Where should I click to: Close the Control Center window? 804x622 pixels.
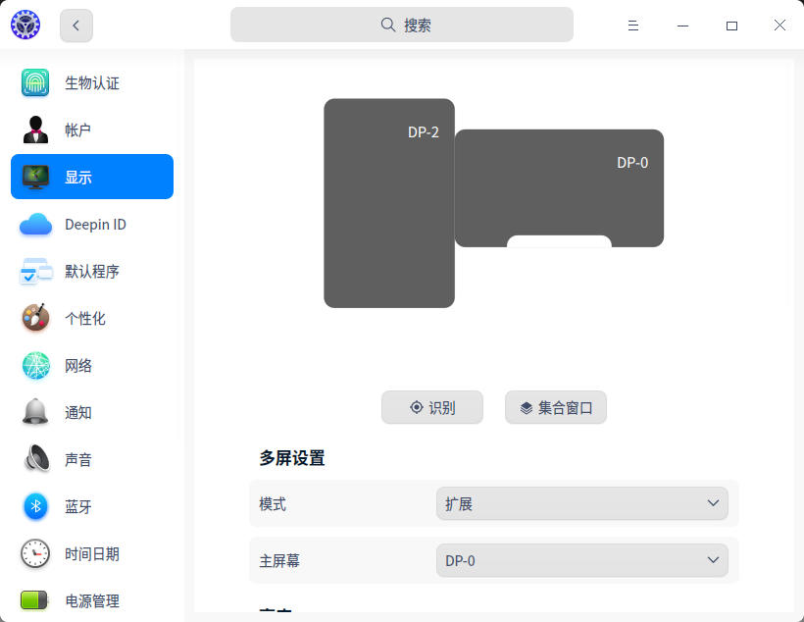[779, 26]
